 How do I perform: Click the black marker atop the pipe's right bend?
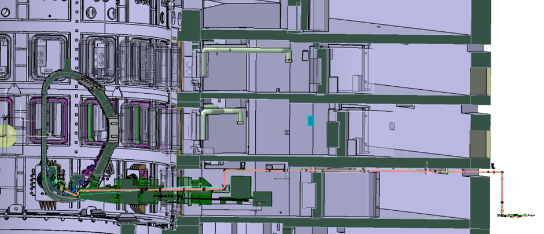point(492,166)
